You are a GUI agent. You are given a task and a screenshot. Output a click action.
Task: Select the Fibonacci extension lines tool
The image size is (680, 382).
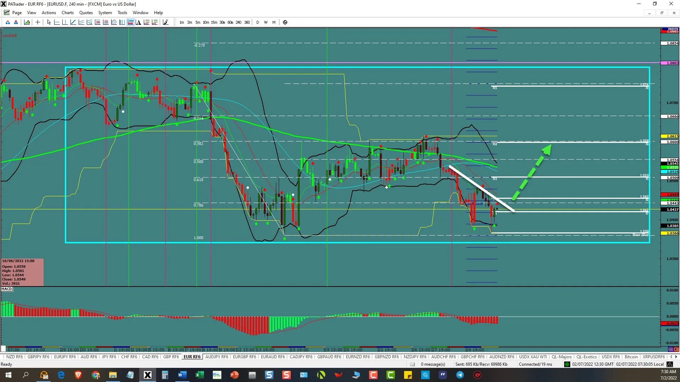click(106, 22)
